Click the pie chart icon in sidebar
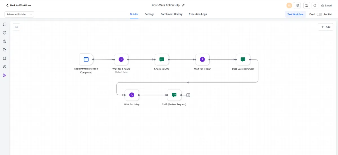This screenshot has height=155, width=338. coord(5,41)
